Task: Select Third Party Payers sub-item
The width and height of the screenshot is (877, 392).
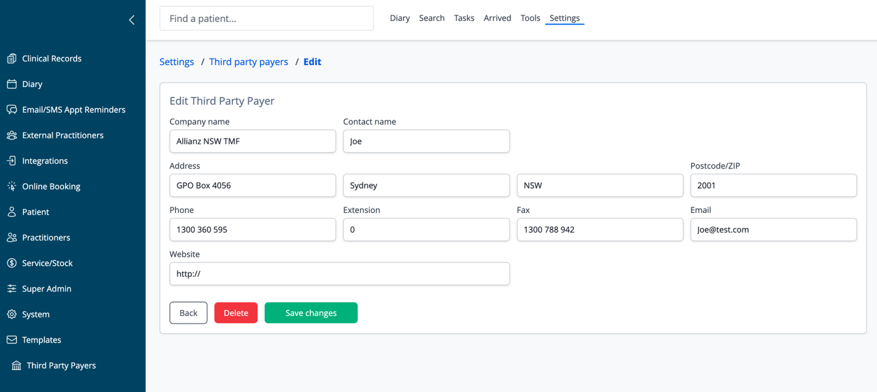Action: click(61, 366)
